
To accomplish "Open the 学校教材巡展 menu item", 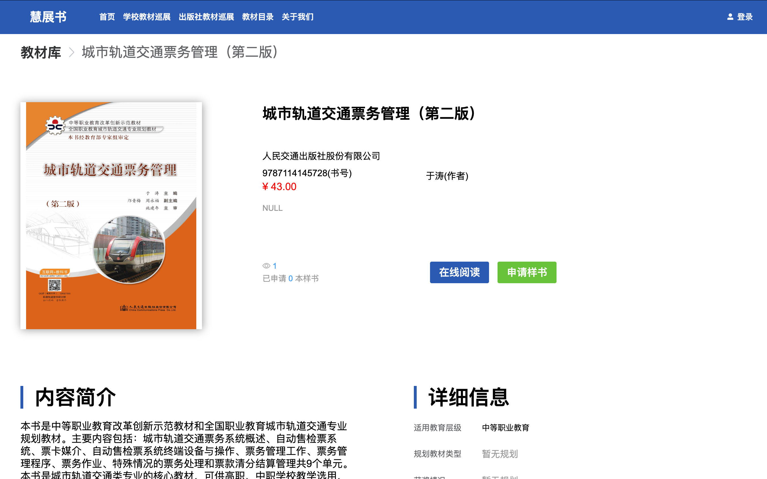I will (147, 17).
